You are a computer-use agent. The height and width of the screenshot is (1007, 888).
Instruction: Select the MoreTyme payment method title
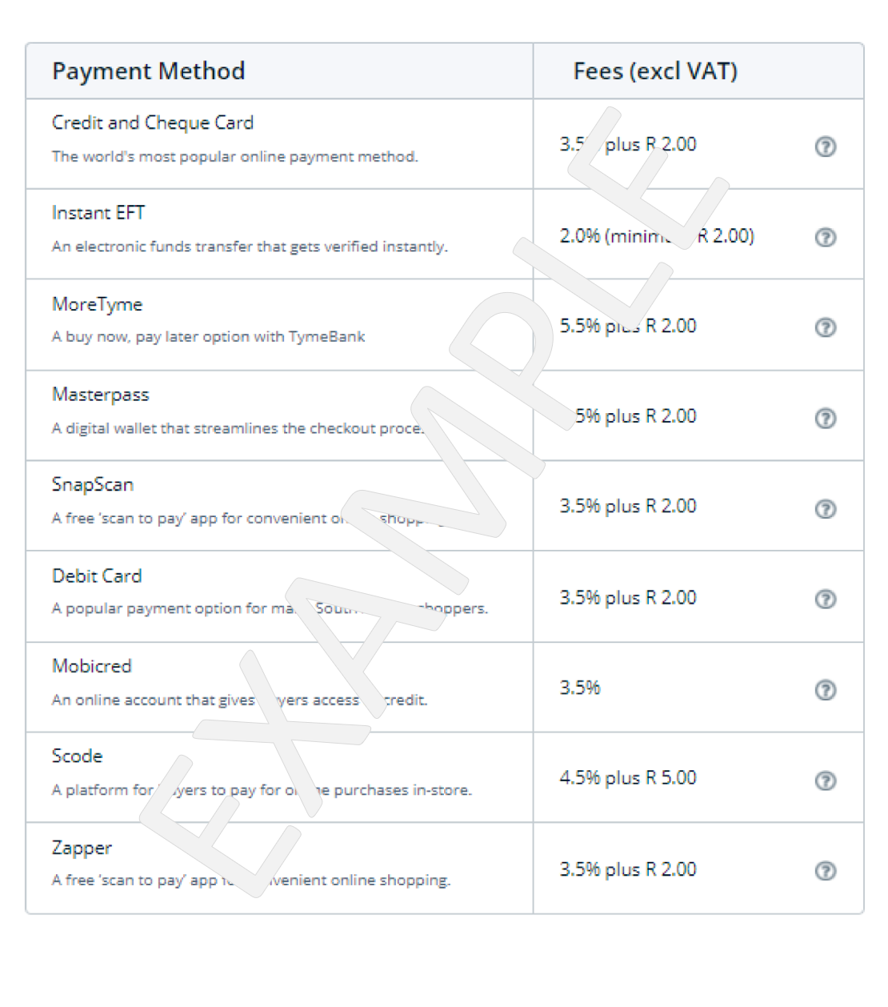[97, 304]
